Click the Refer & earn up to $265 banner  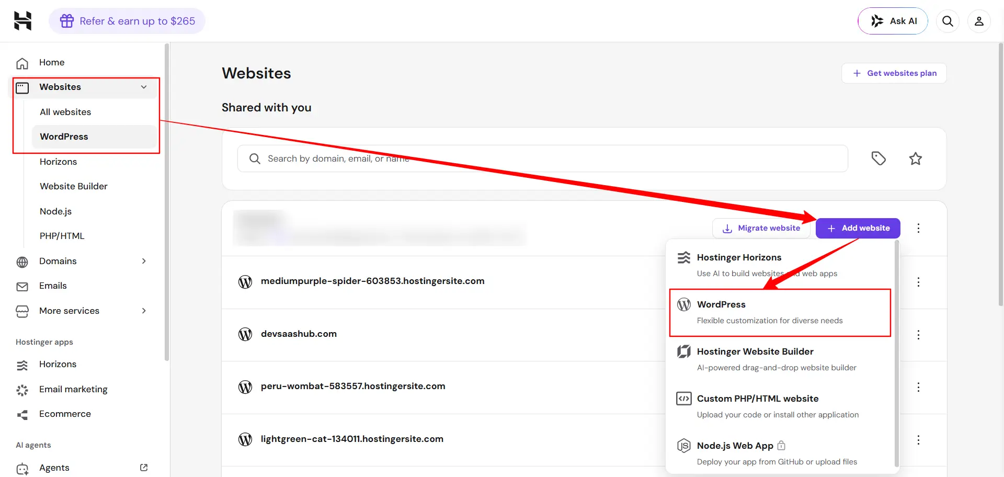pos(127,21)
